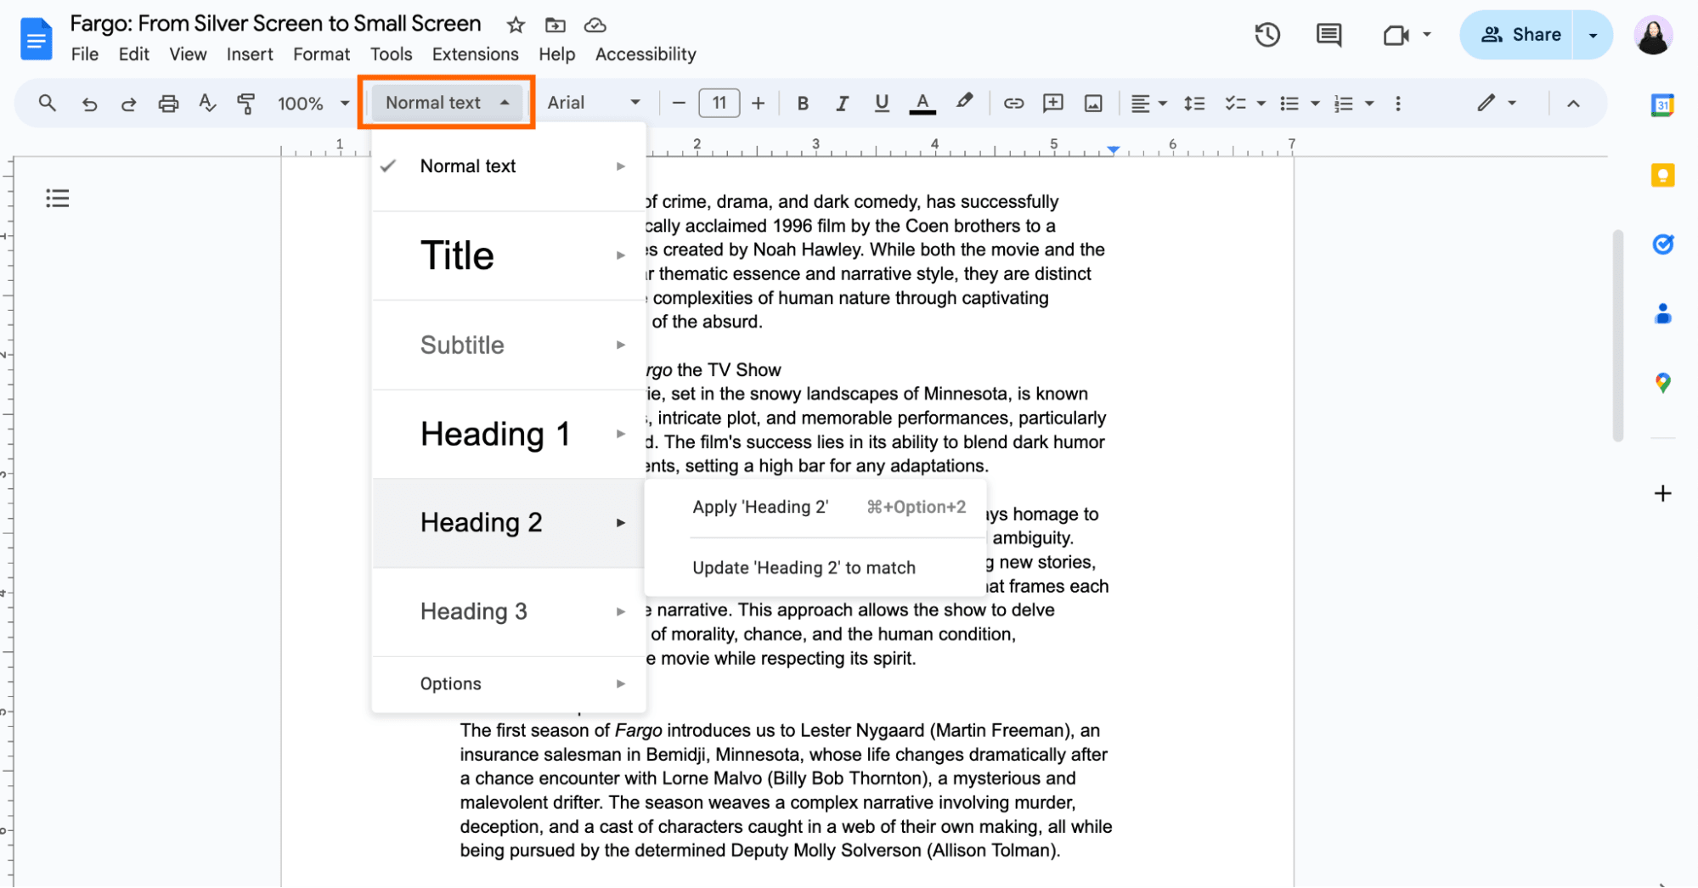Open the Google Docs home icon

pyautogui.click(x=36, y=39)
